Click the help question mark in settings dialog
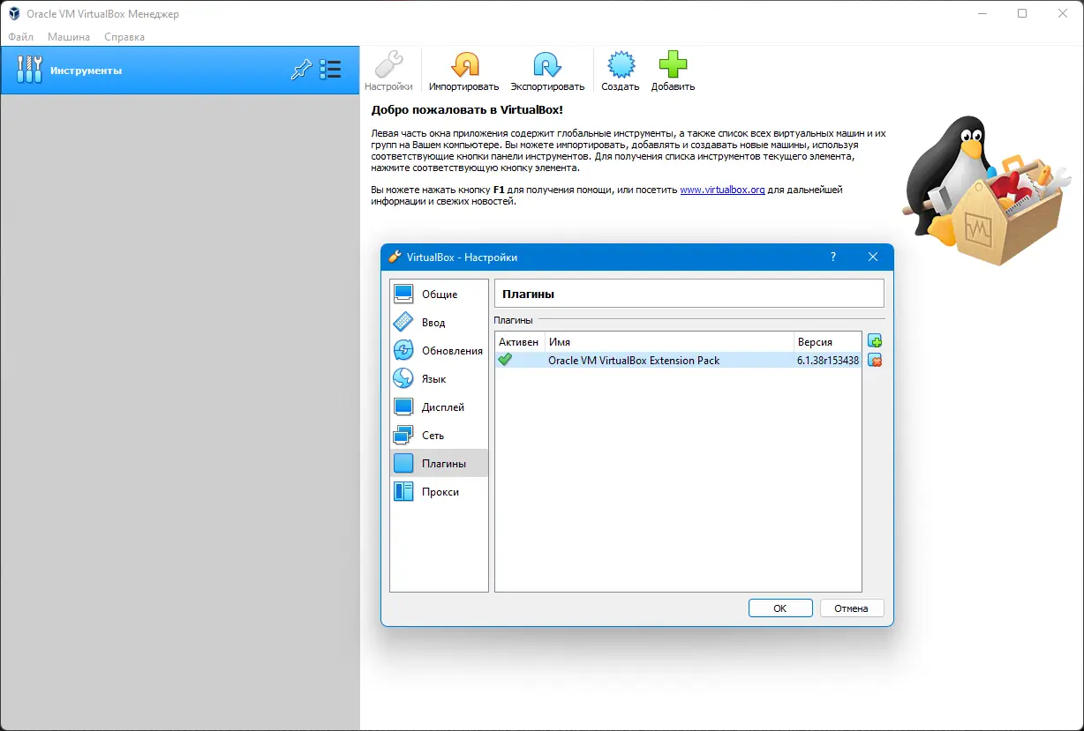The width and height of the screenshot is (1084, 731). [833, 257]
